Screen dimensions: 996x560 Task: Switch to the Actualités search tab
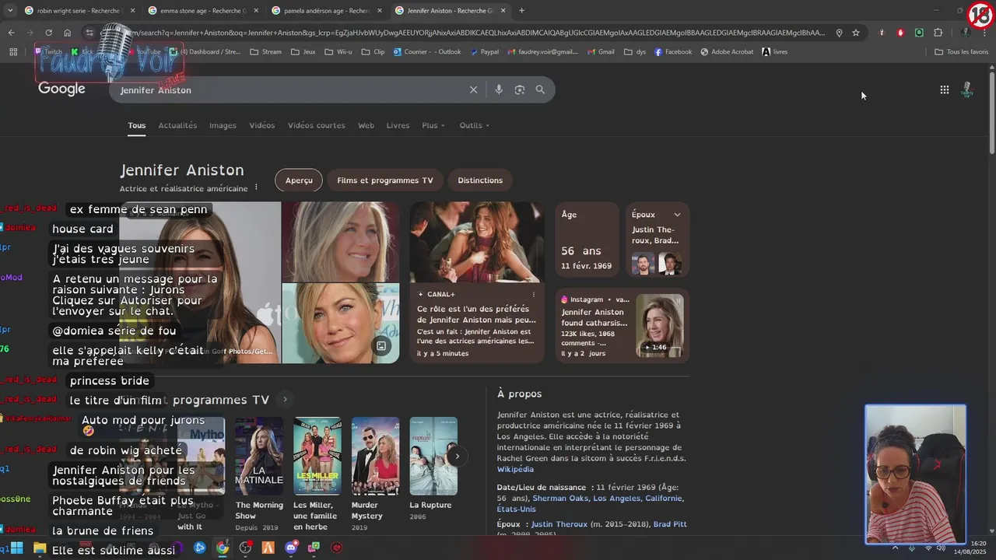click(177, 125)
